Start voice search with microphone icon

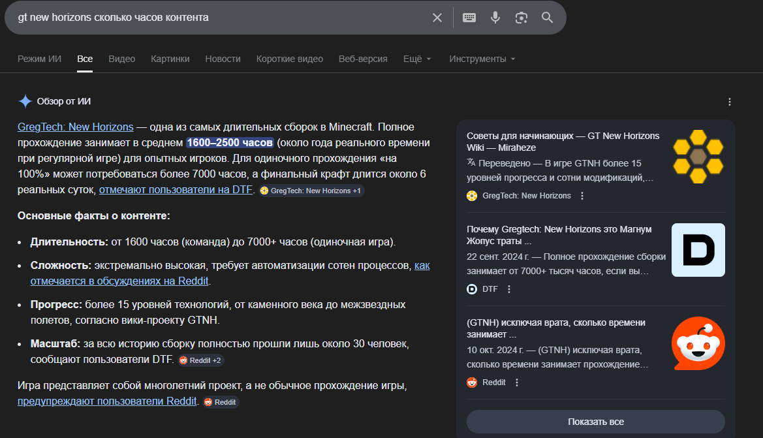(495, 18)
